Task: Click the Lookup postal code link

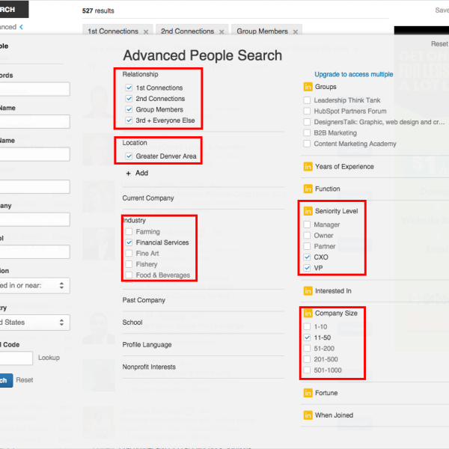Action: pos(49,358)
